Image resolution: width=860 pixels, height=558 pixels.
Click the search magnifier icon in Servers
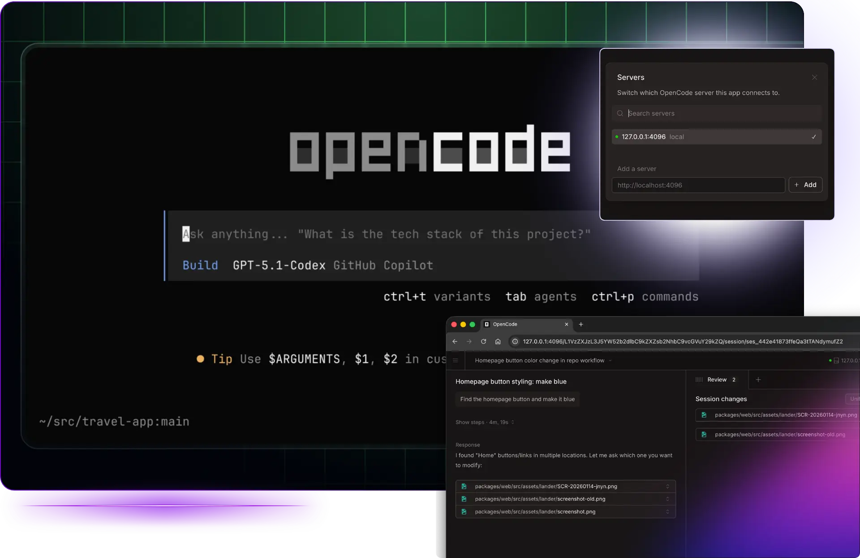click(620, 113)
